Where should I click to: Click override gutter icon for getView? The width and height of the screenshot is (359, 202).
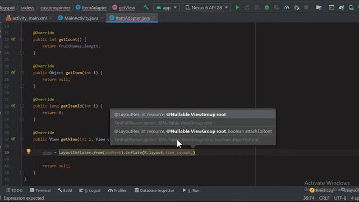pos(13,139)
